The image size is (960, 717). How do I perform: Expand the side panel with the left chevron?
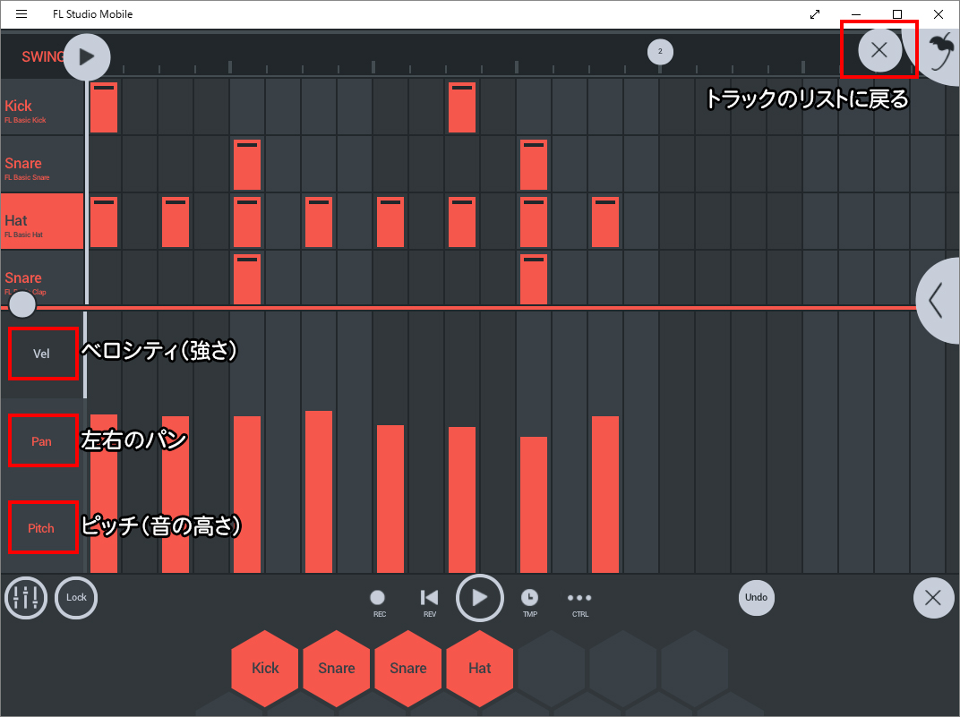pos(938,301)
